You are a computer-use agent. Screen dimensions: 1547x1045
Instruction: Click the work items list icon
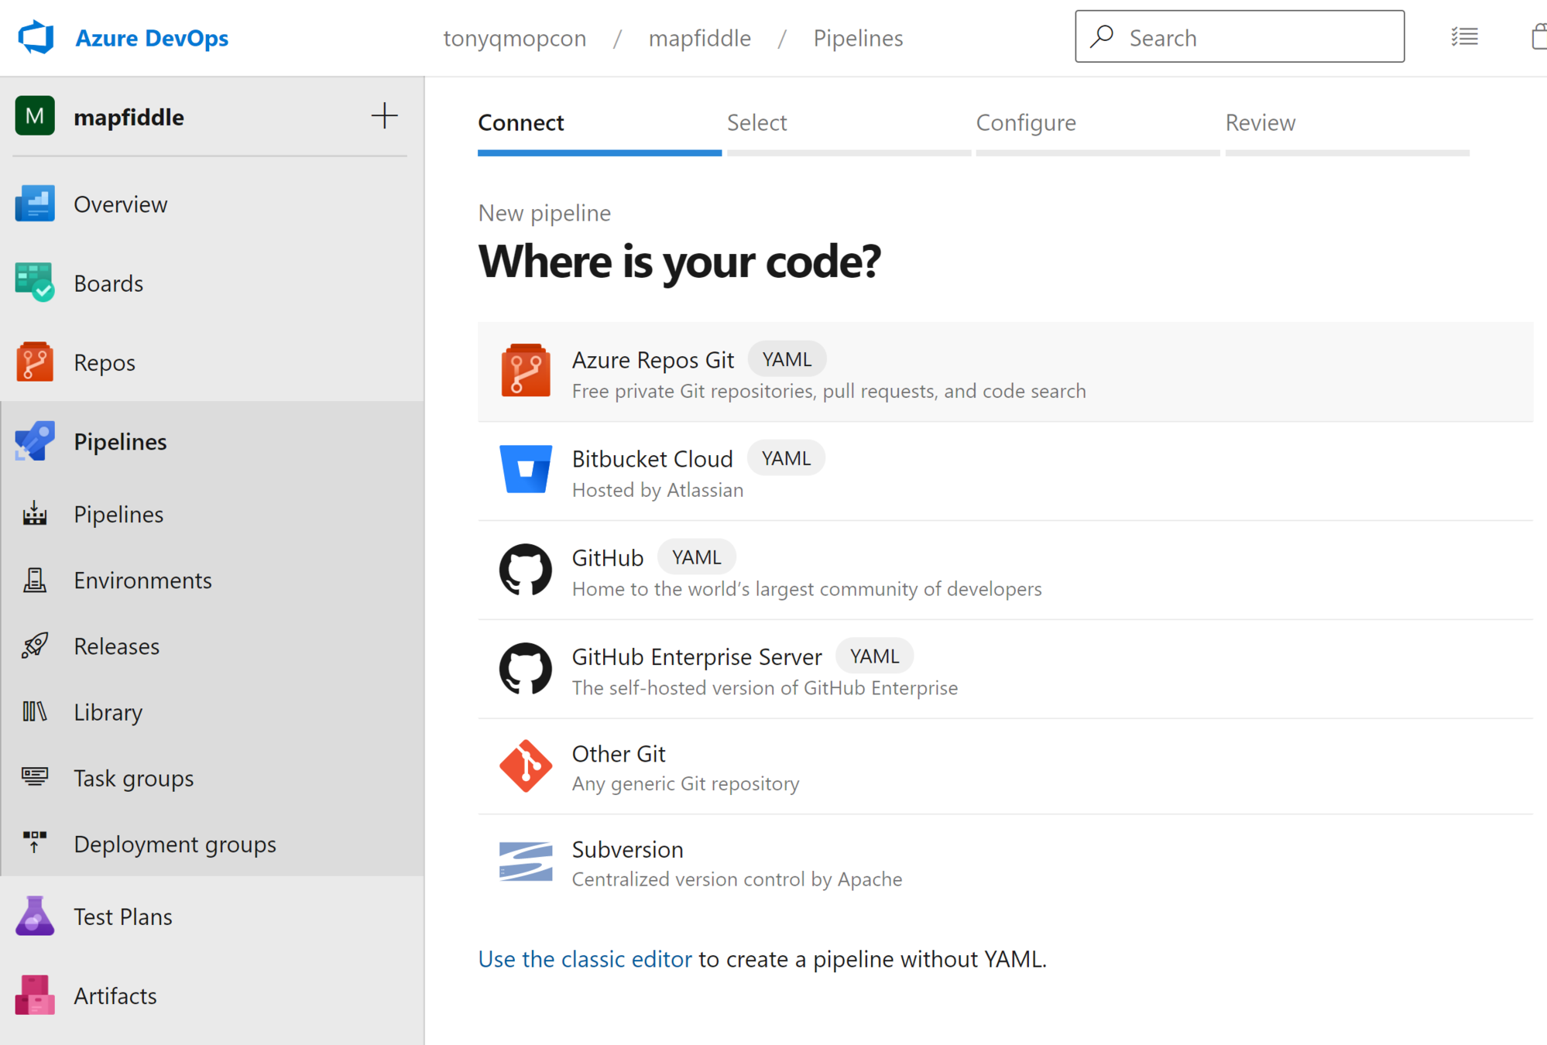tap(1464, 37)
